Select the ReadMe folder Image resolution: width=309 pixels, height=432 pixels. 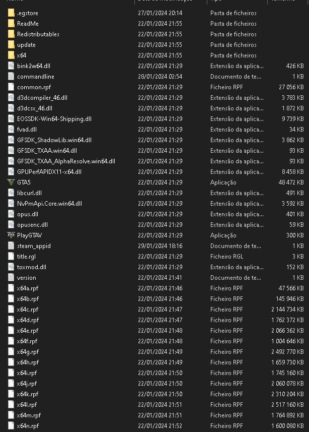click(x=11, y=23)
